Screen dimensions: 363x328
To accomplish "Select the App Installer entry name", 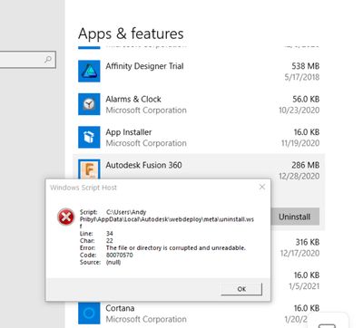I will (x=129, y=132).
